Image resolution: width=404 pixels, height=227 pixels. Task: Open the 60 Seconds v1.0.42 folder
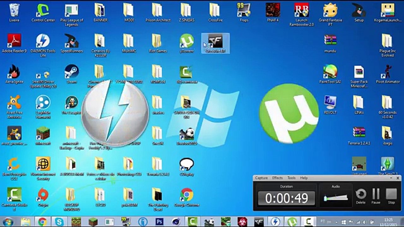tap(388, 107)
